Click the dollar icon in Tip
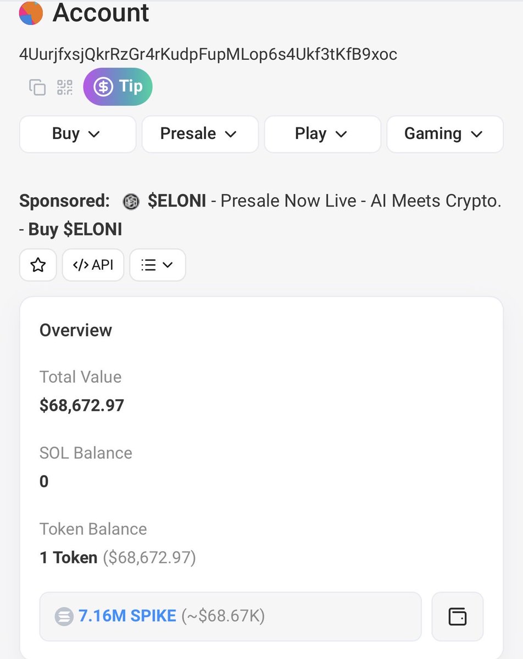523x659 pixels. (103, 87)
